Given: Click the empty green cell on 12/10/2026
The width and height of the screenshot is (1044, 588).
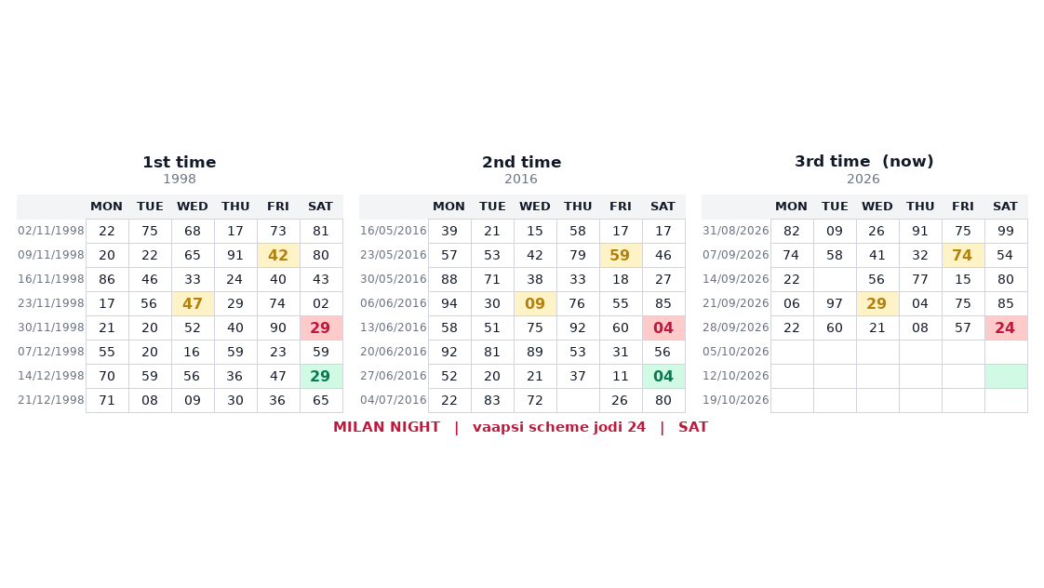Looking at the screenshot, I should (1005, 376).
